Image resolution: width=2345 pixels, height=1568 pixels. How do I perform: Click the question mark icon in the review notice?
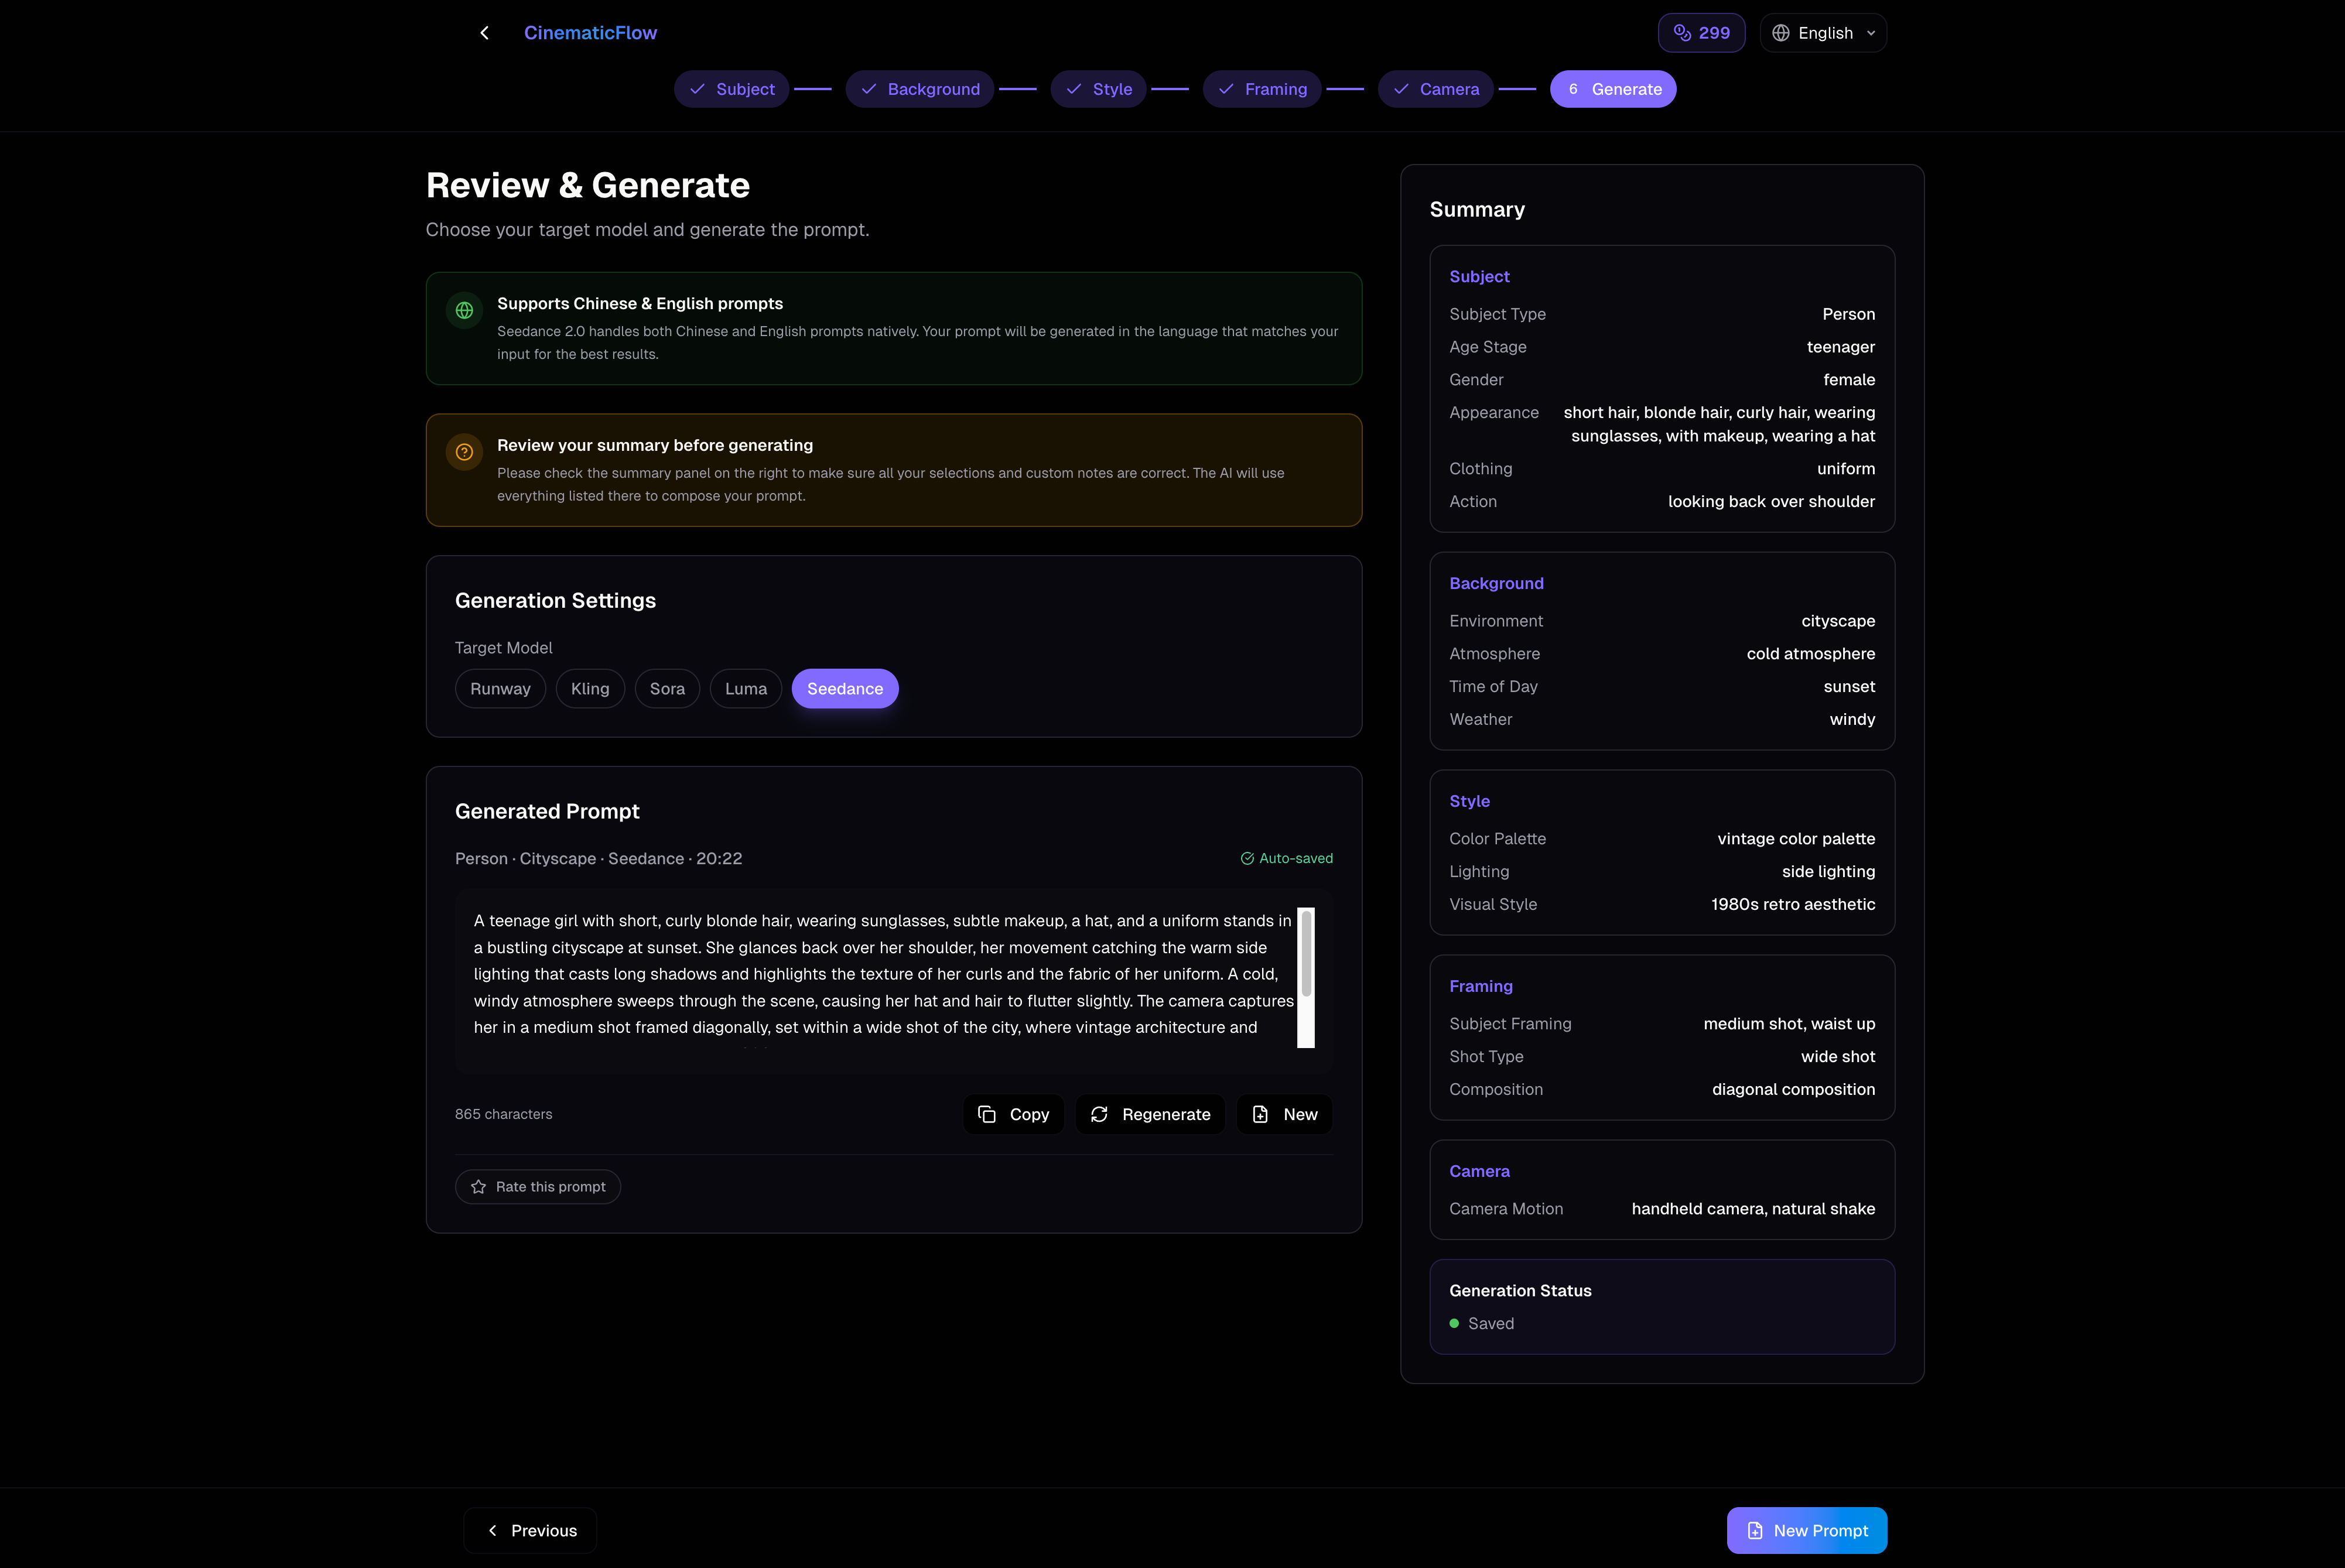click(x=464, y=452)
